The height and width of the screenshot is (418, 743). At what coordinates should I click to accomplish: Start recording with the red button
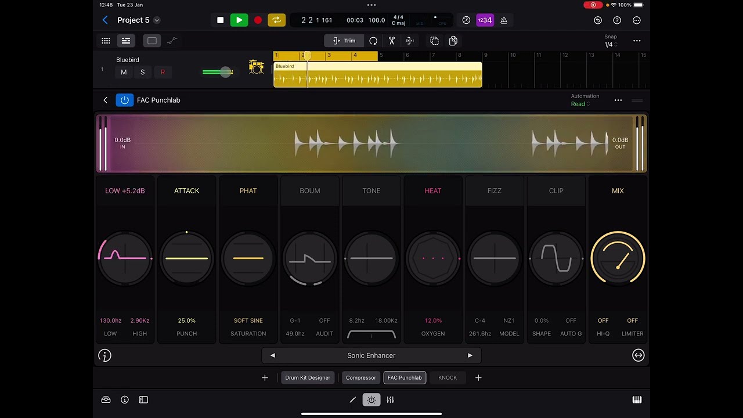click(x=258, y=20)
